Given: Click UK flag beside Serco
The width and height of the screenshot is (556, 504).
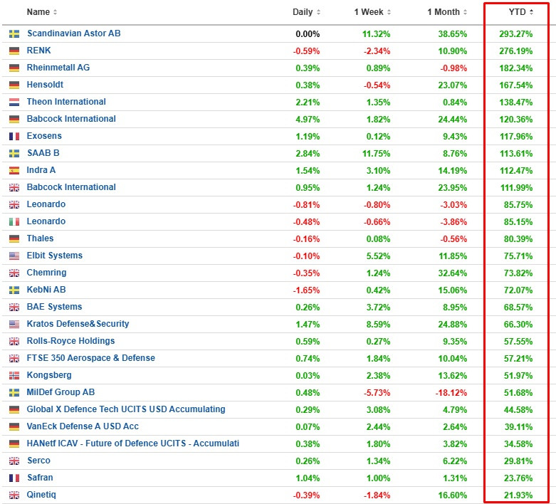Looking at the screenshot, I should 14,461.
